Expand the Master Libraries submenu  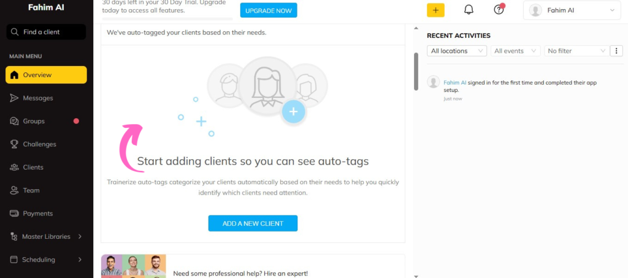(47, 236)
